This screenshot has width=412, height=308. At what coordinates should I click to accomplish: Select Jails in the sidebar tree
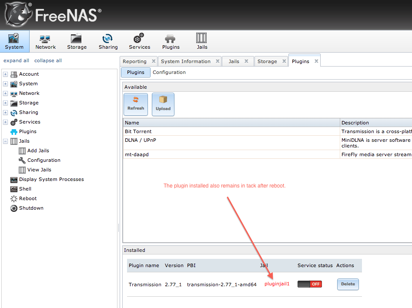[24, 141]
